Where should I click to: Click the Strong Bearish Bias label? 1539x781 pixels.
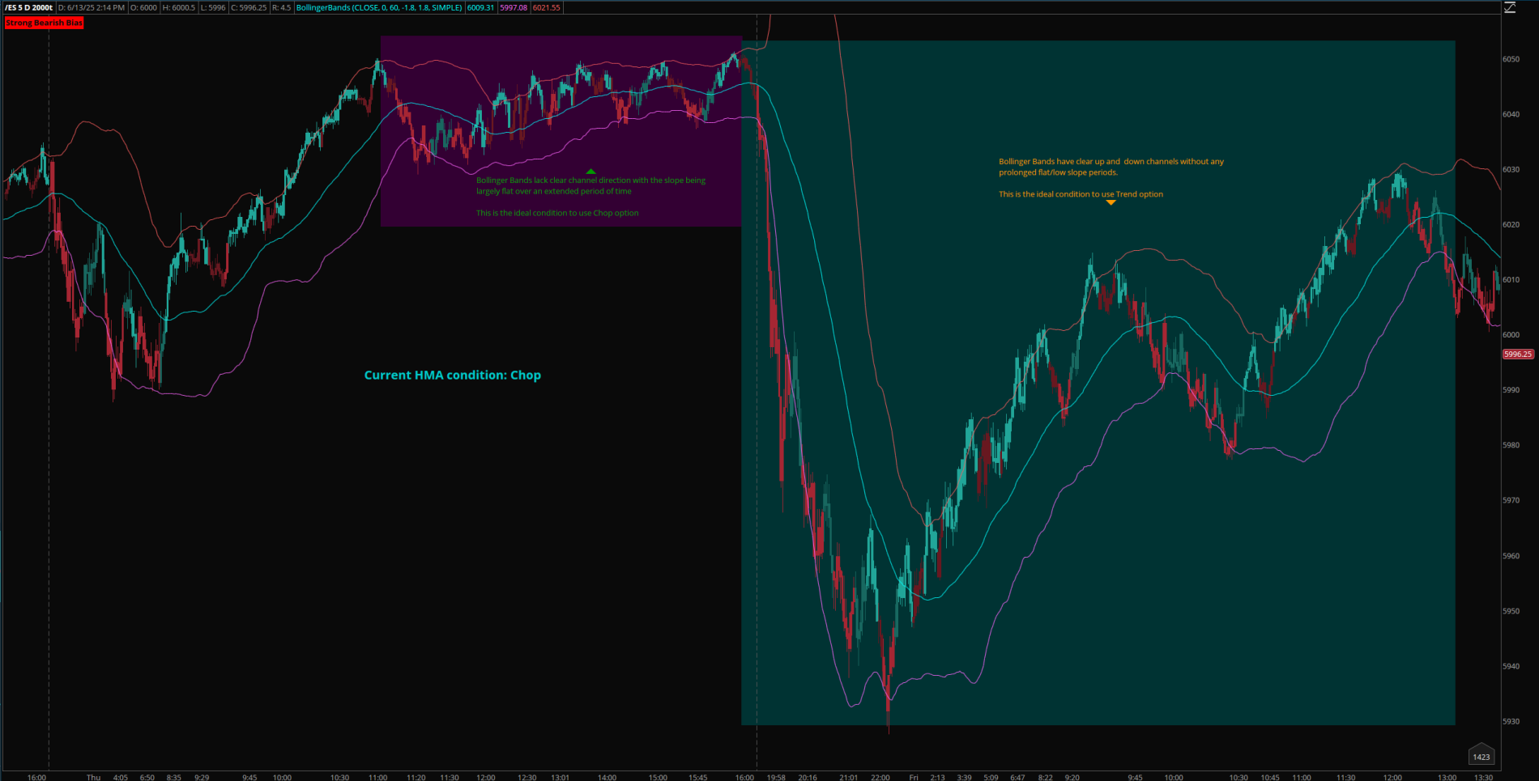(x=44, y=23)
